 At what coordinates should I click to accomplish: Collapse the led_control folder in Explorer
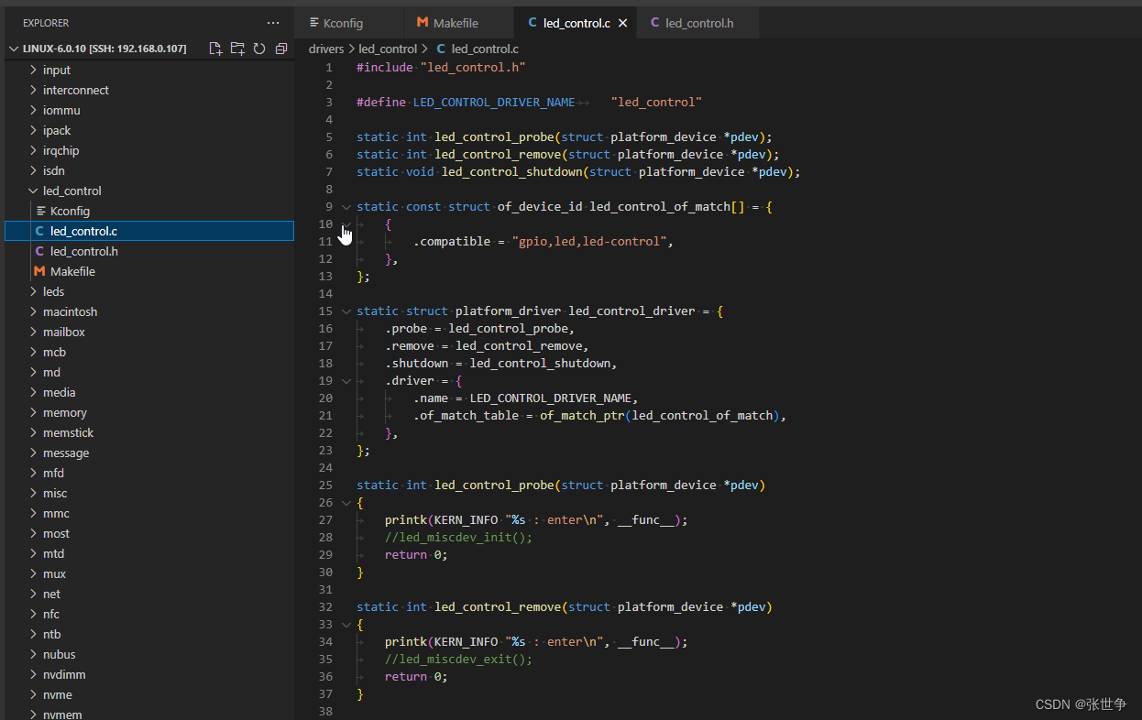(34, 191)
